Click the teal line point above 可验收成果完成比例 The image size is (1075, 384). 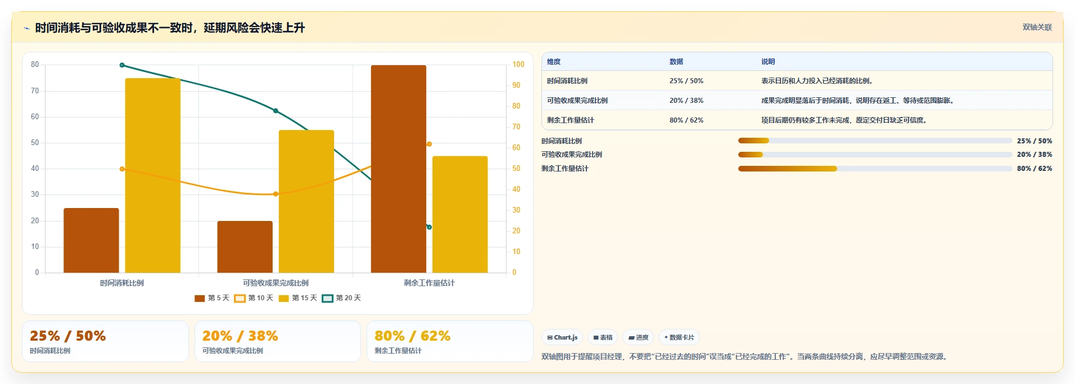pyautogui.click(x=275, y=111)
